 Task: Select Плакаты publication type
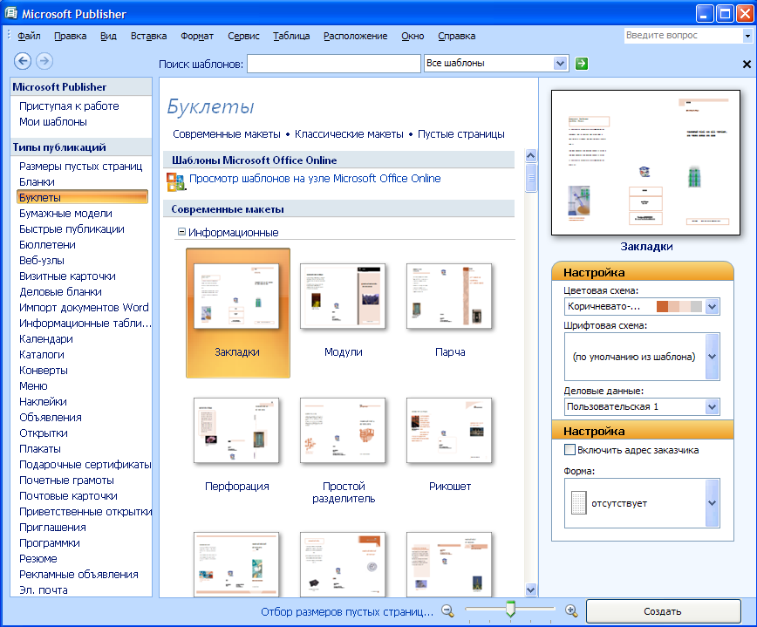tap(40, 449)
